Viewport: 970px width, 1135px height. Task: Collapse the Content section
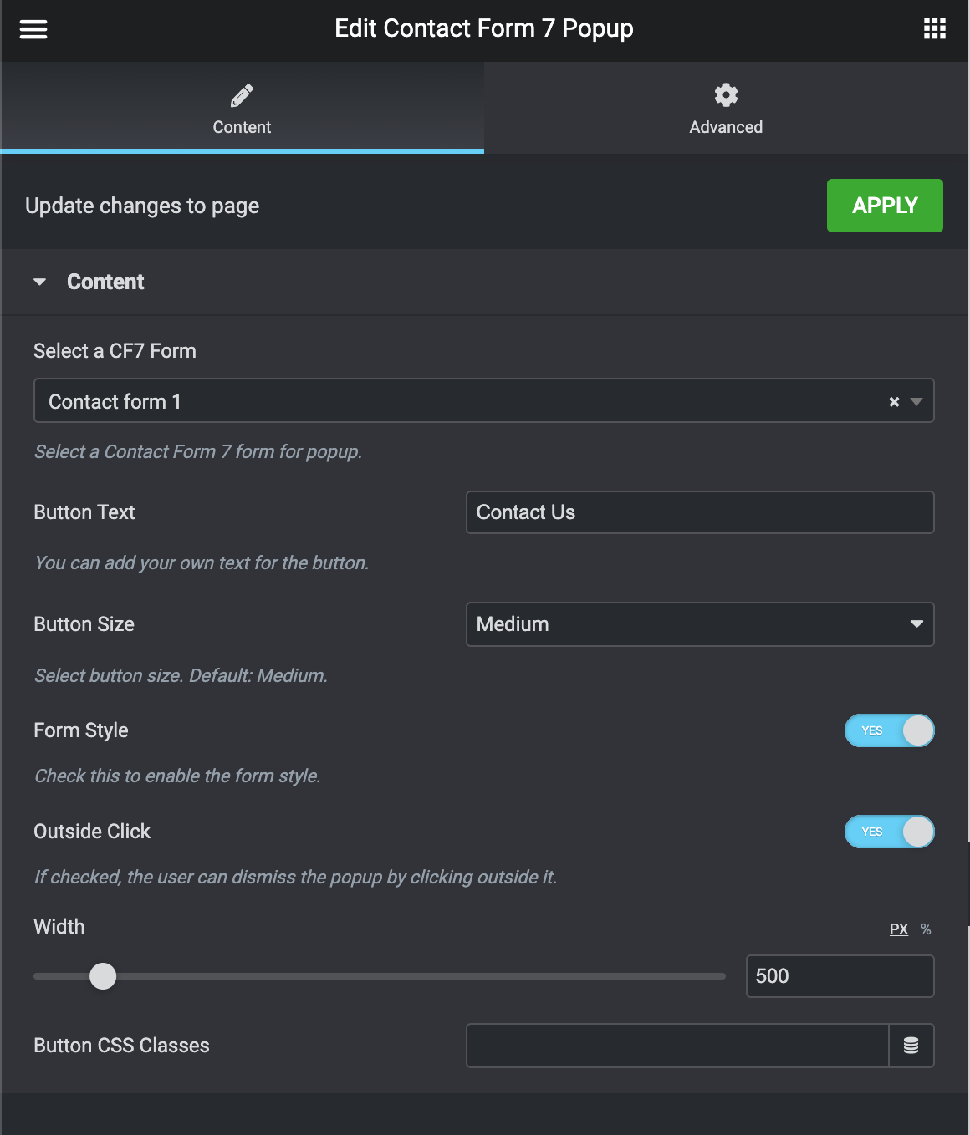coord(39,282)
